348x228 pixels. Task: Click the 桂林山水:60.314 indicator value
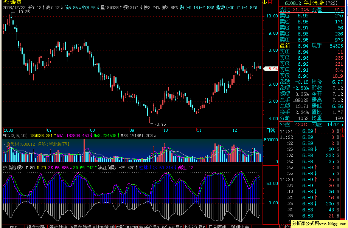point(156,168)
